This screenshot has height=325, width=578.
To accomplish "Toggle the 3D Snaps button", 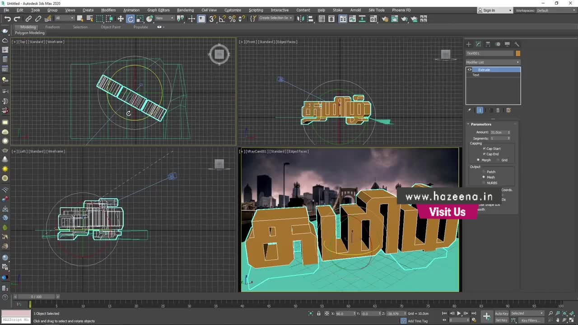I will click(212, 19).
